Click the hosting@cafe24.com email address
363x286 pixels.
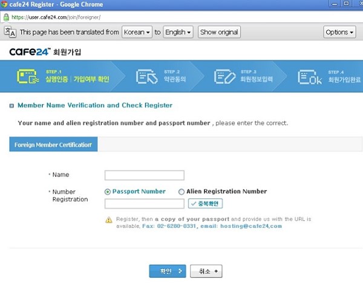point(251,226)
